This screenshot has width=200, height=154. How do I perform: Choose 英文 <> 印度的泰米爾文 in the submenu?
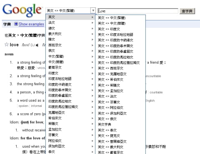(120, 46)
